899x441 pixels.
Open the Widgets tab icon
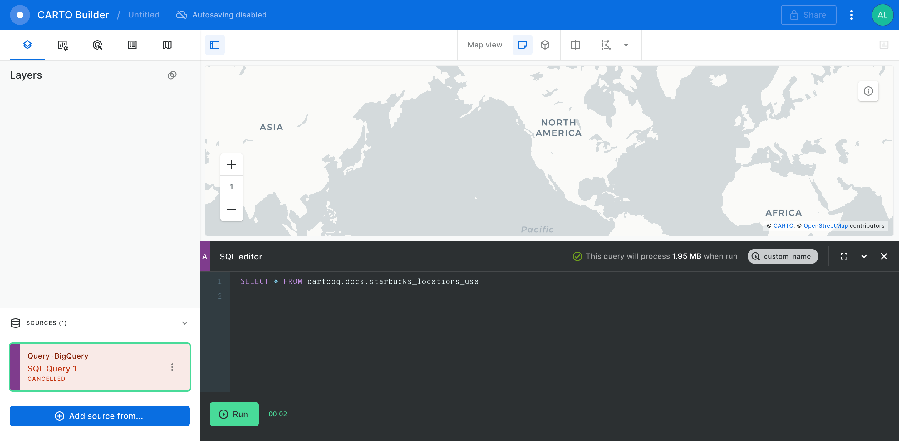[x=62, y=45]
